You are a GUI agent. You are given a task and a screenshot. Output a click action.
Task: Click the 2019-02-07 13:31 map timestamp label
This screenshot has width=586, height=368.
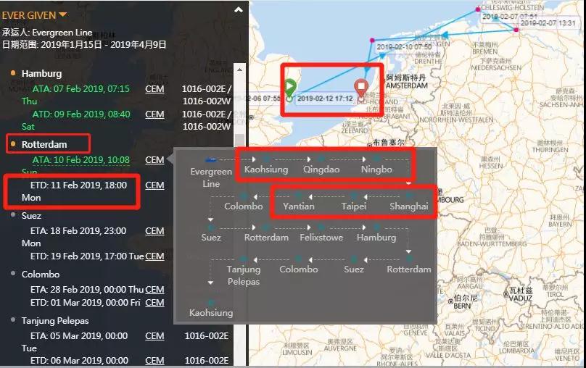(548, 23)
